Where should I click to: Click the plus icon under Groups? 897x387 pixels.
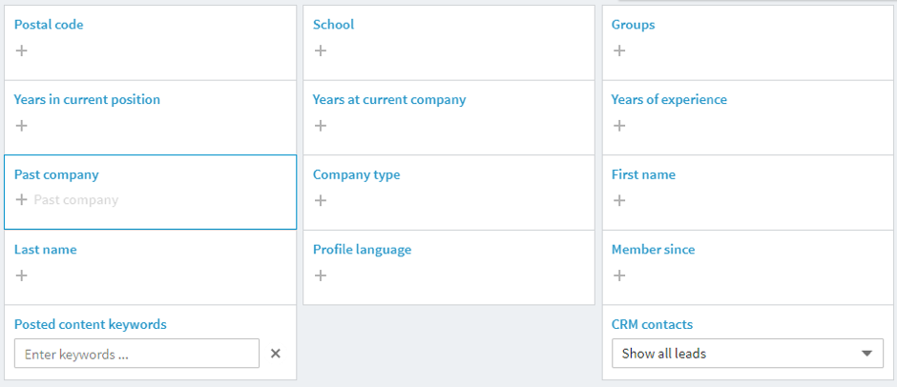pos(619,51)
